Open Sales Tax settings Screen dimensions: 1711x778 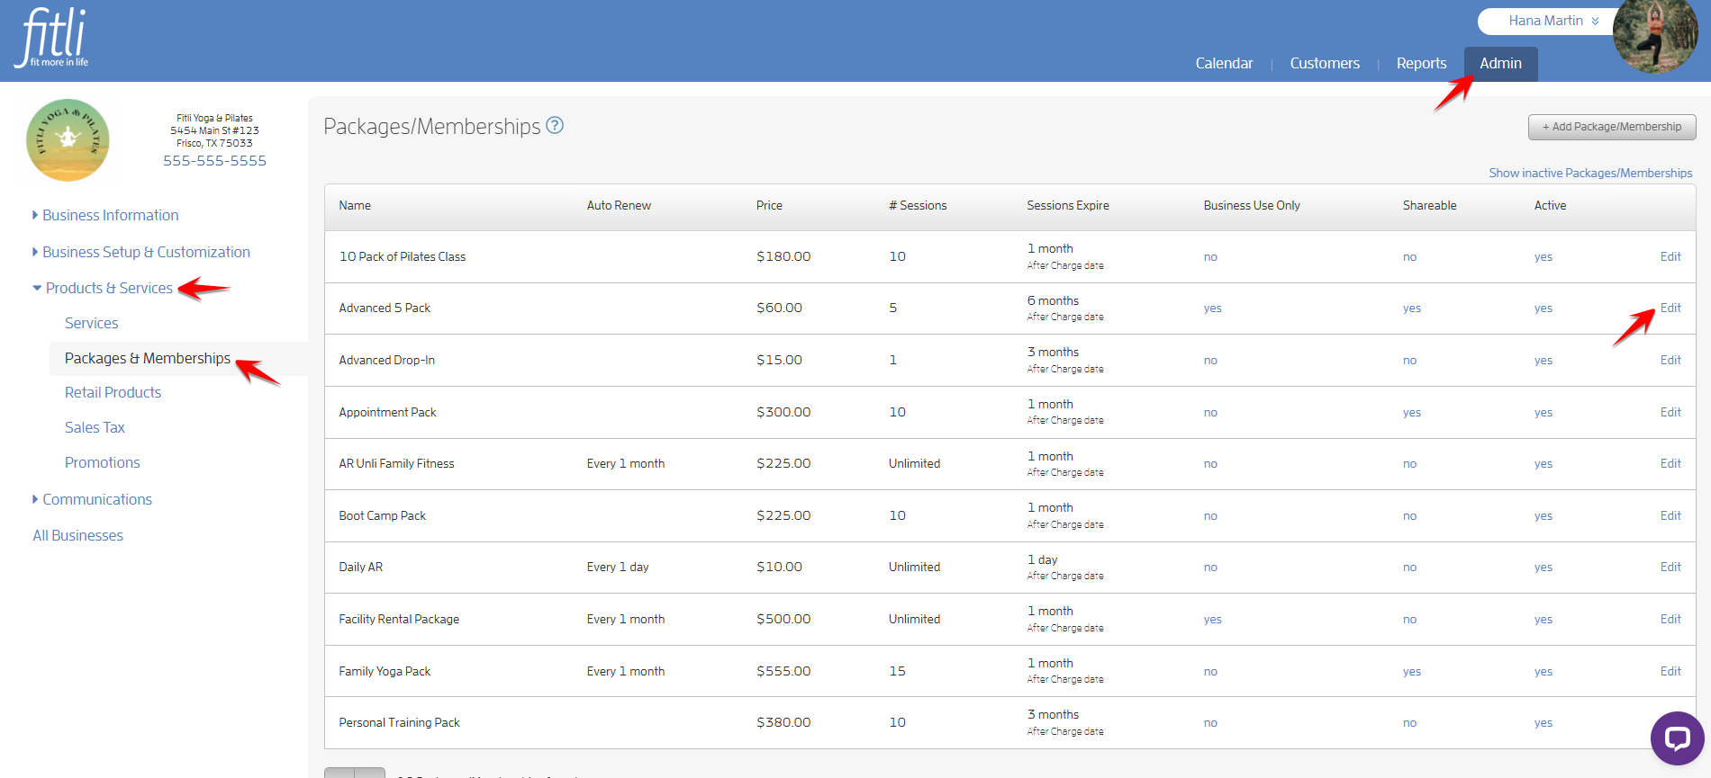click(95, 427)
